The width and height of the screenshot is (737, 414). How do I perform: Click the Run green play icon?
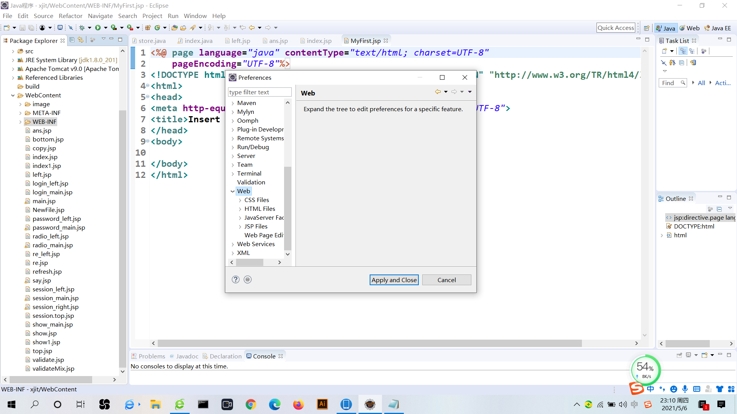tap(98, 28)
